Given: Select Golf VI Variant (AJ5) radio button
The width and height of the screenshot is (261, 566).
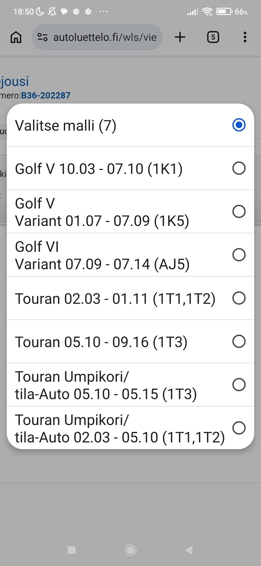Looking at the screenshot, I should click(x=239, y=255).
